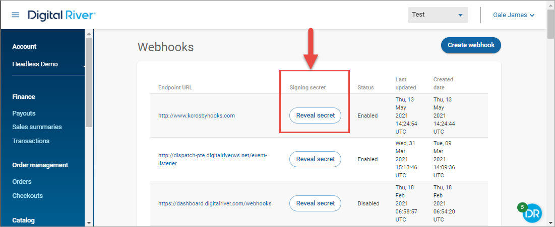Click the Create webhook button
Screen dimensions: 555x227
pos(471,45)
